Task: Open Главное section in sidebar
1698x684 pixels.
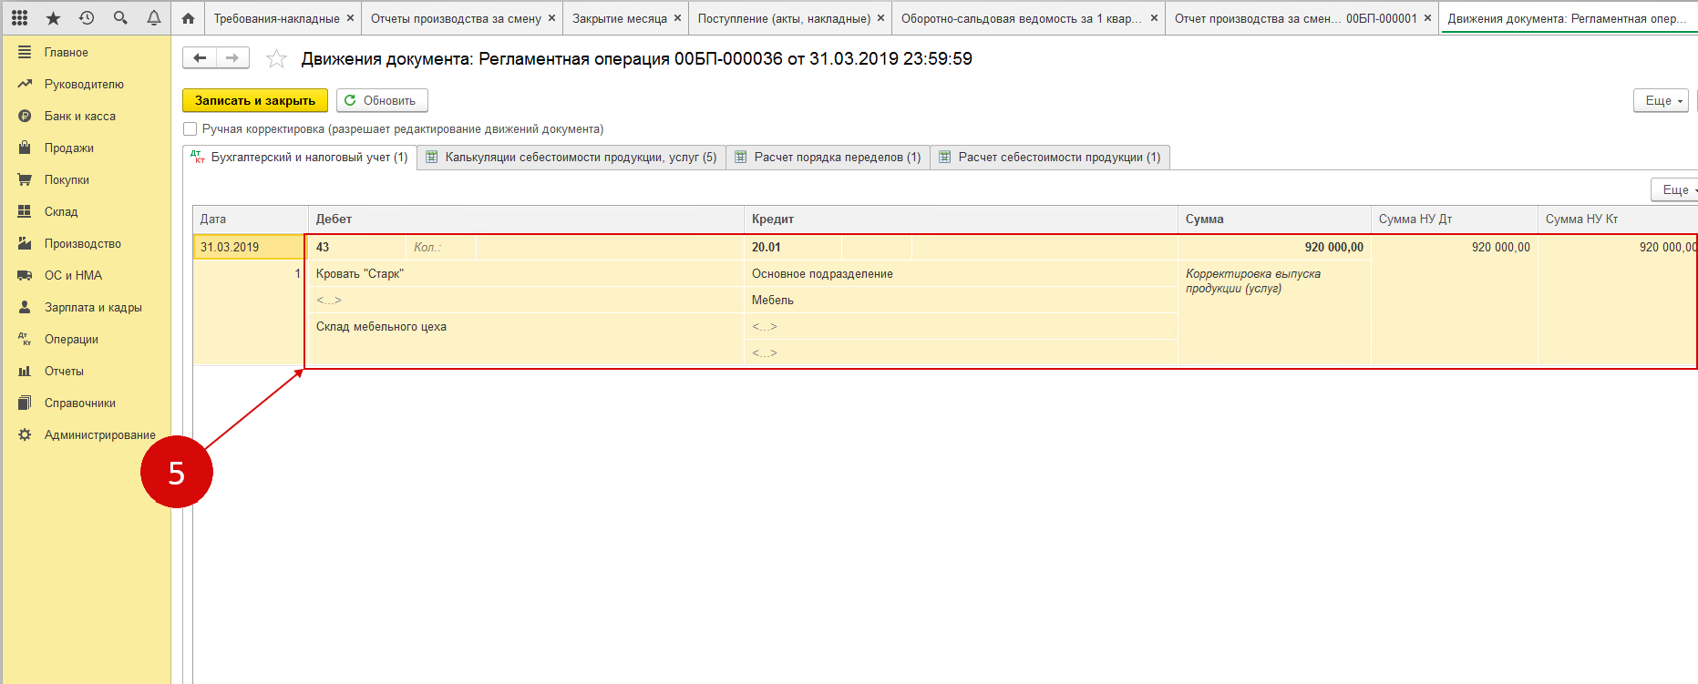Action: [66, 52]
